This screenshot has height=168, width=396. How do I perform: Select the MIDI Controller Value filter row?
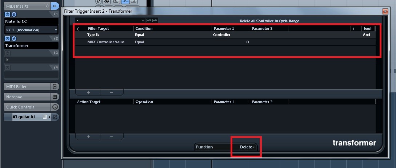pyautogui.click(x=225, y=42)
